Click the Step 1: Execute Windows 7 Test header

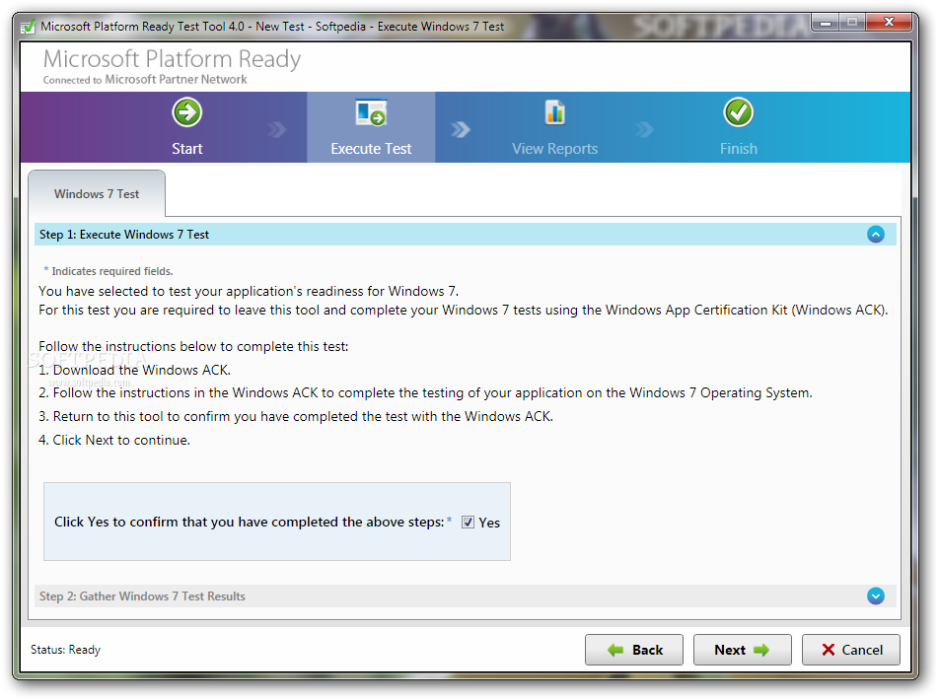click(465, 234)
